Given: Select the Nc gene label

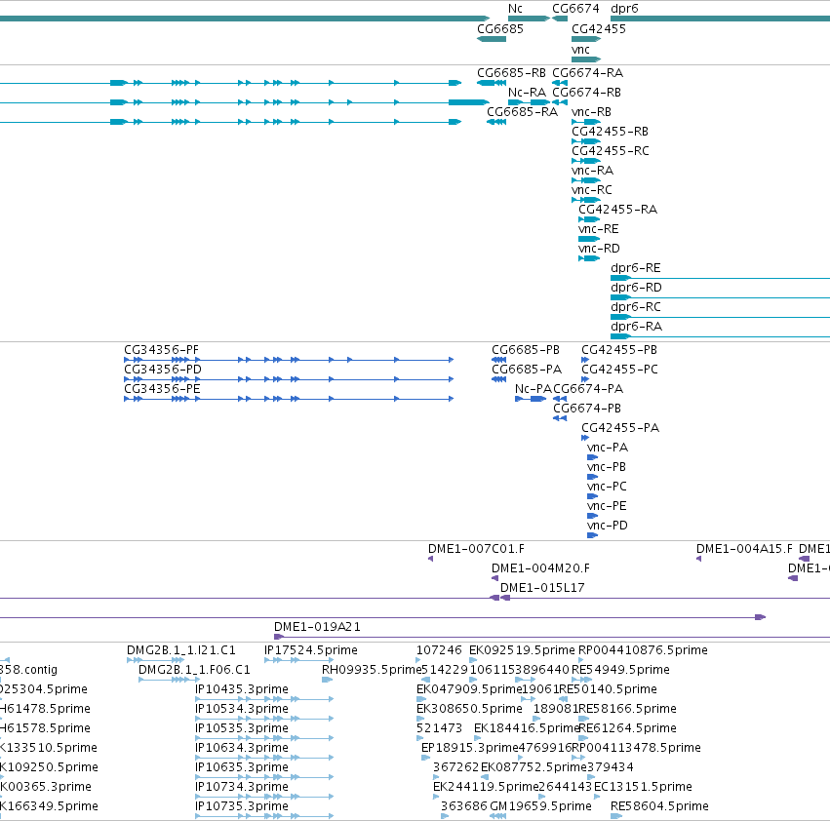Looking at the screenshot, I should tap(515, 9).
